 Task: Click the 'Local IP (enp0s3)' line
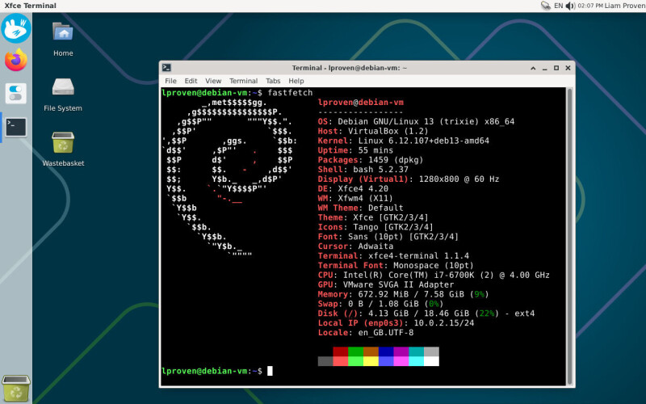[x=396, y=322]
